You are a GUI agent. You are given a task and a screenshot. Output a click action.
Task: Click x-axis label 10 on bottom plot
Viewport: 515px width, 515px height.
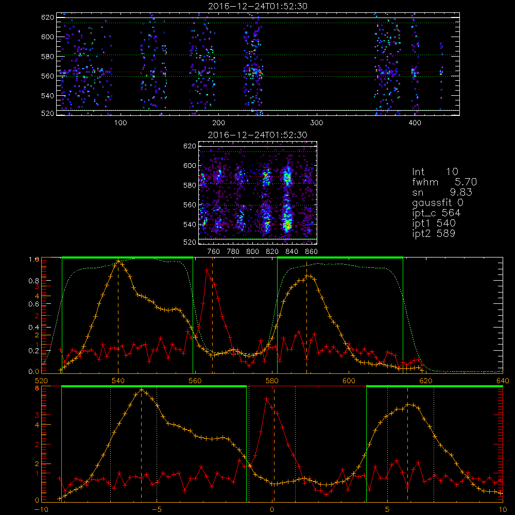[x=503, y=510]
